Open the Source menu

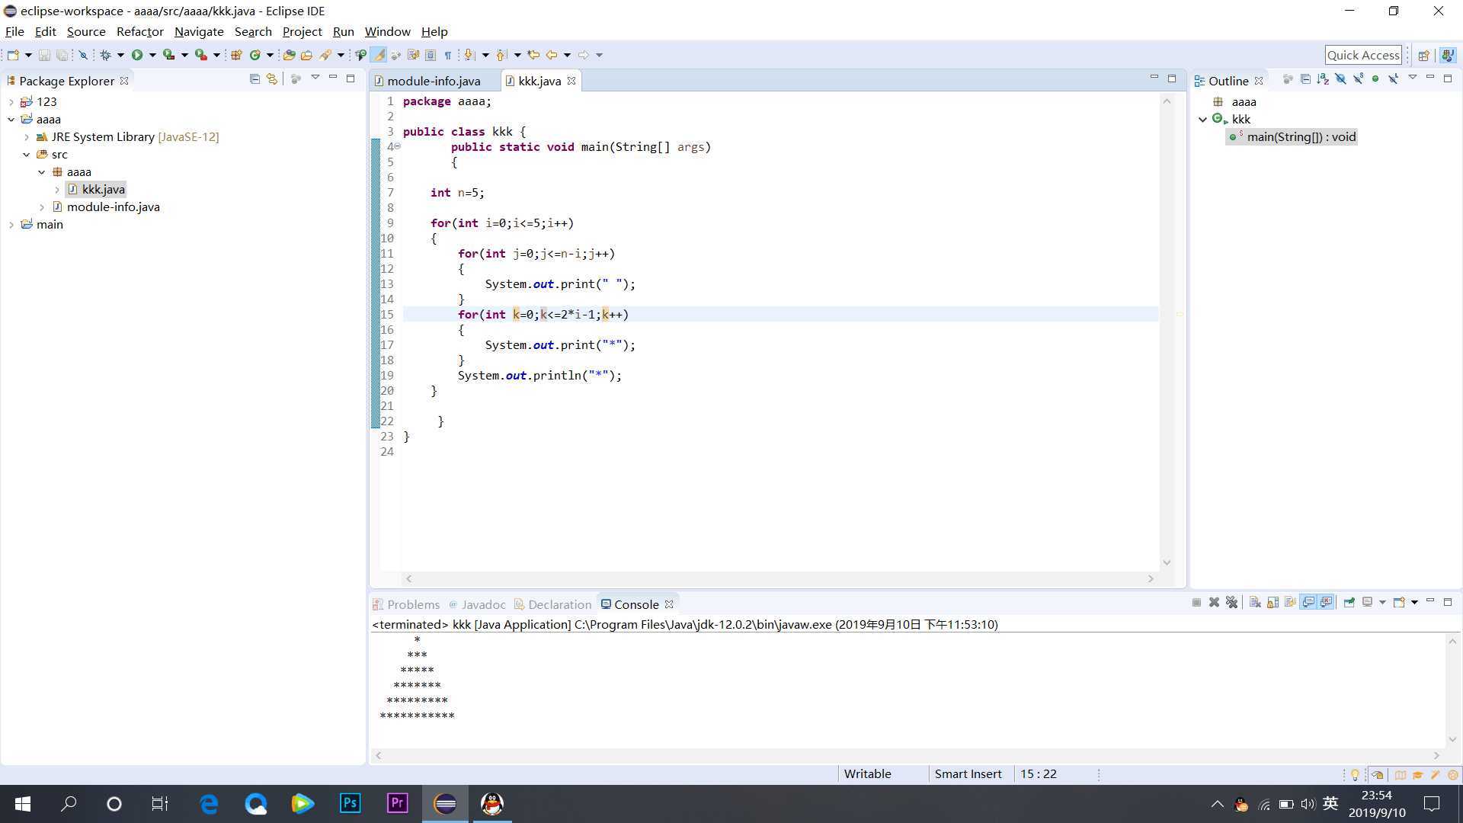tap(86, 31)
